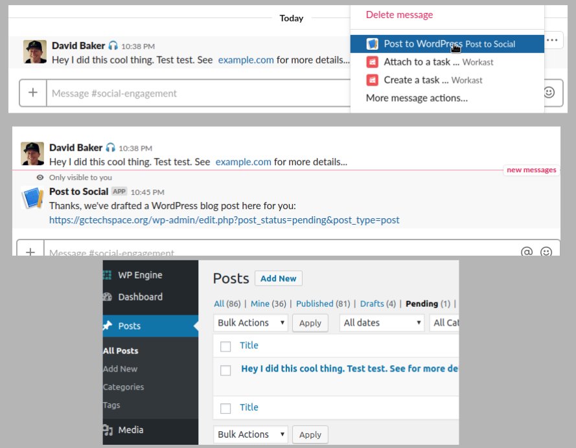
Task: Open the Bulk Actions dropdown above the posts table
Action: point(251,323)
